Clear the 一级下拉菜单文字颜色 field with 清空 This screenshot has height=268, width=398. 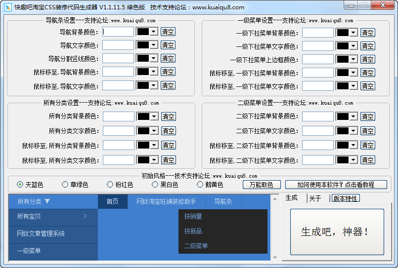click(x=367, y=46)
